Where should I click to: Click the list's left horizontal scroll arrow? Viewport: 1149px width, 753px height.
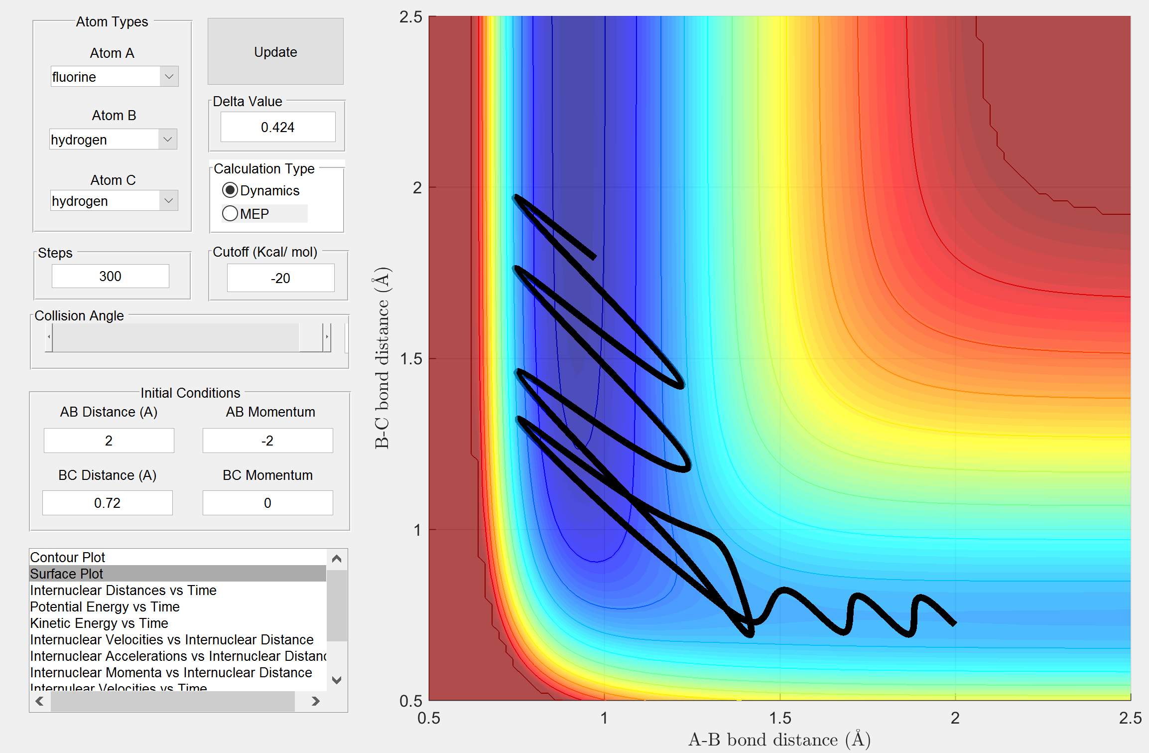pos(40,701)
